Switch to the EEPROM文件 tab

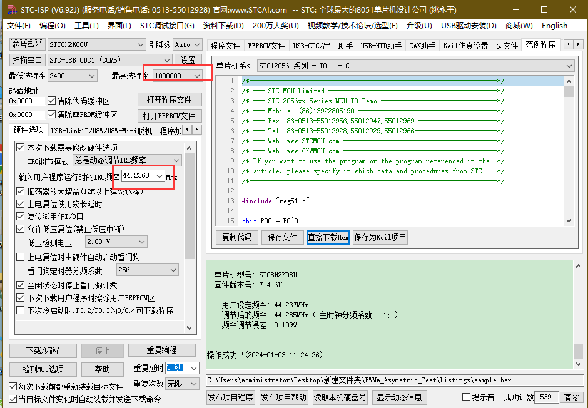266,46
